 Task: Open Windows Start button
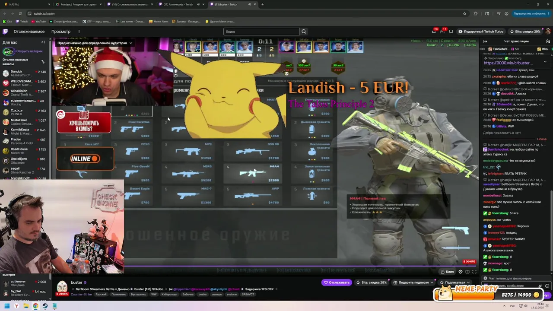(7, 306)
